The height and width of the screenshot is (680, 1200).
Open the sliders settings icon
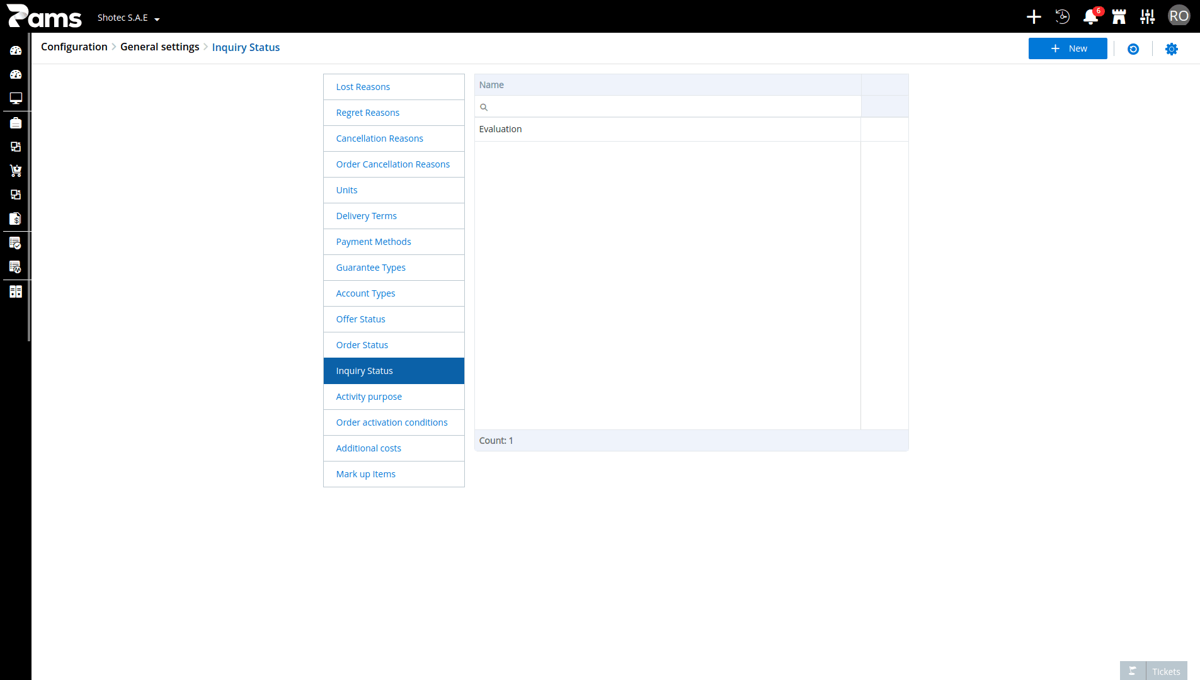1147,17
